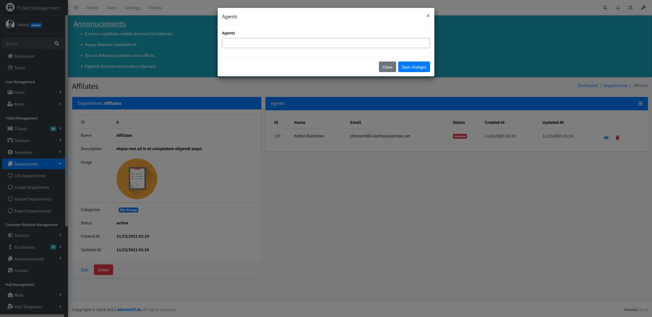Delete agent Kelton Bashirian with trash icon
This screenshot has height=317, width=652.
617,138
